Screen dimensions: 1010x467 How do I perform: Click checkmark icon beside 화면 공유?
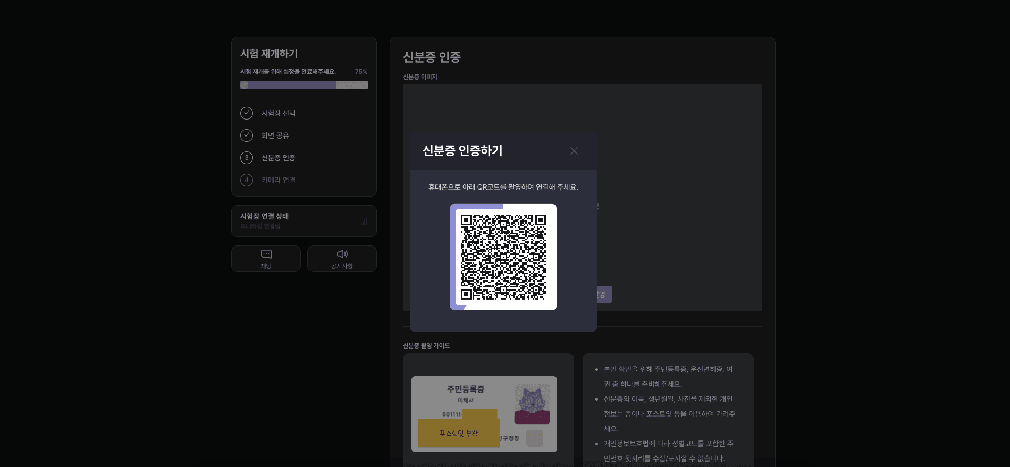coord(247,135)
